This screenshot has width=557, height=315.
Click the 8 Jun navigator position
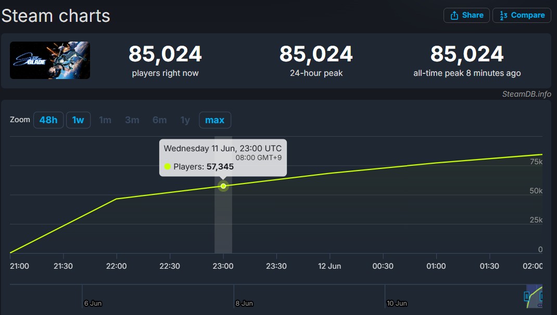[244, 303]
